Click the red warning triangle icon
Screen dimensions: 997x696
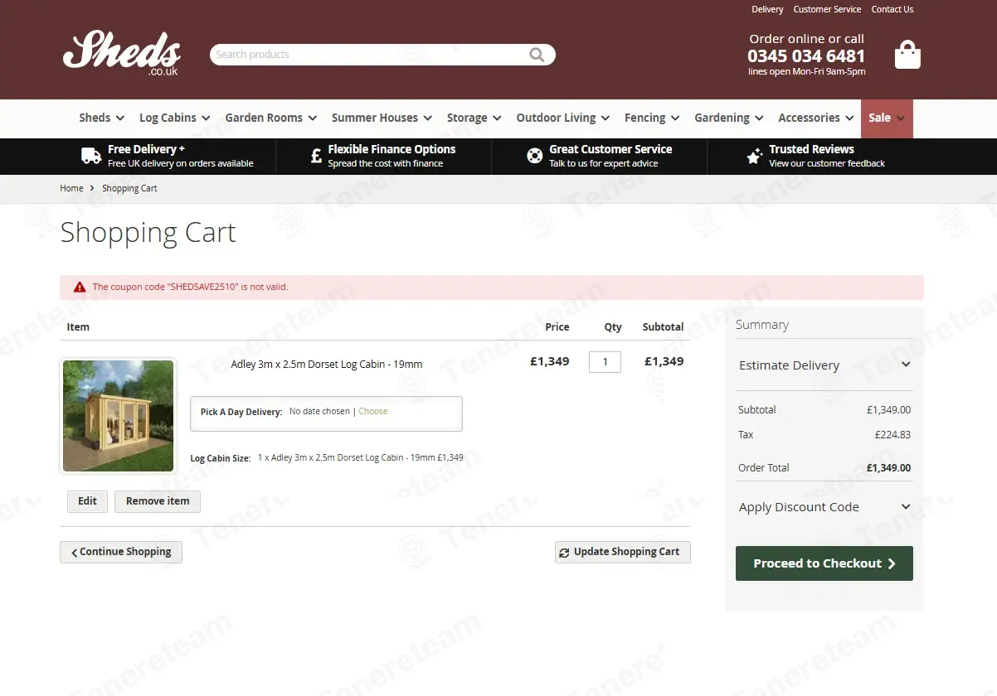click(x=80, y=288)
